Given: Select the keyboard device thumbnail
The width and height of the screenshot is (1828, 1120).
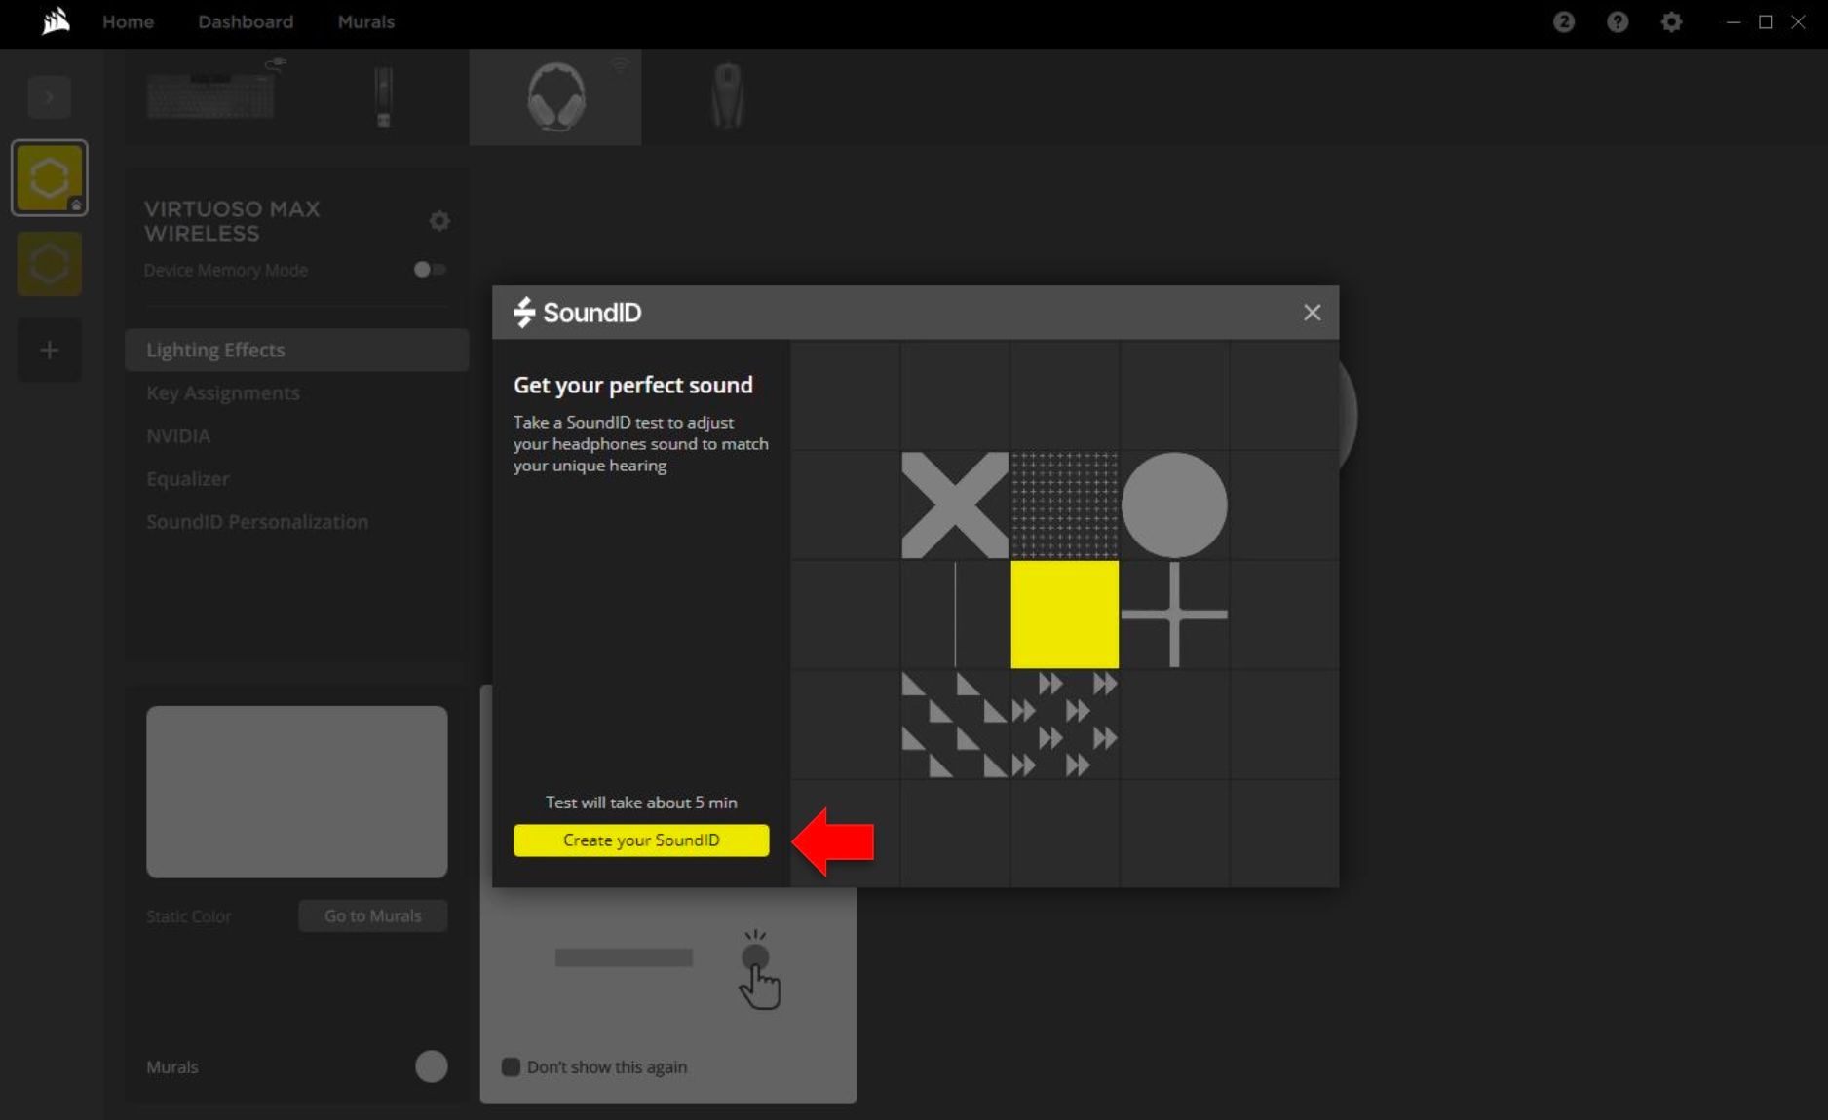Looking at the screenshot, I should point(212,95).
